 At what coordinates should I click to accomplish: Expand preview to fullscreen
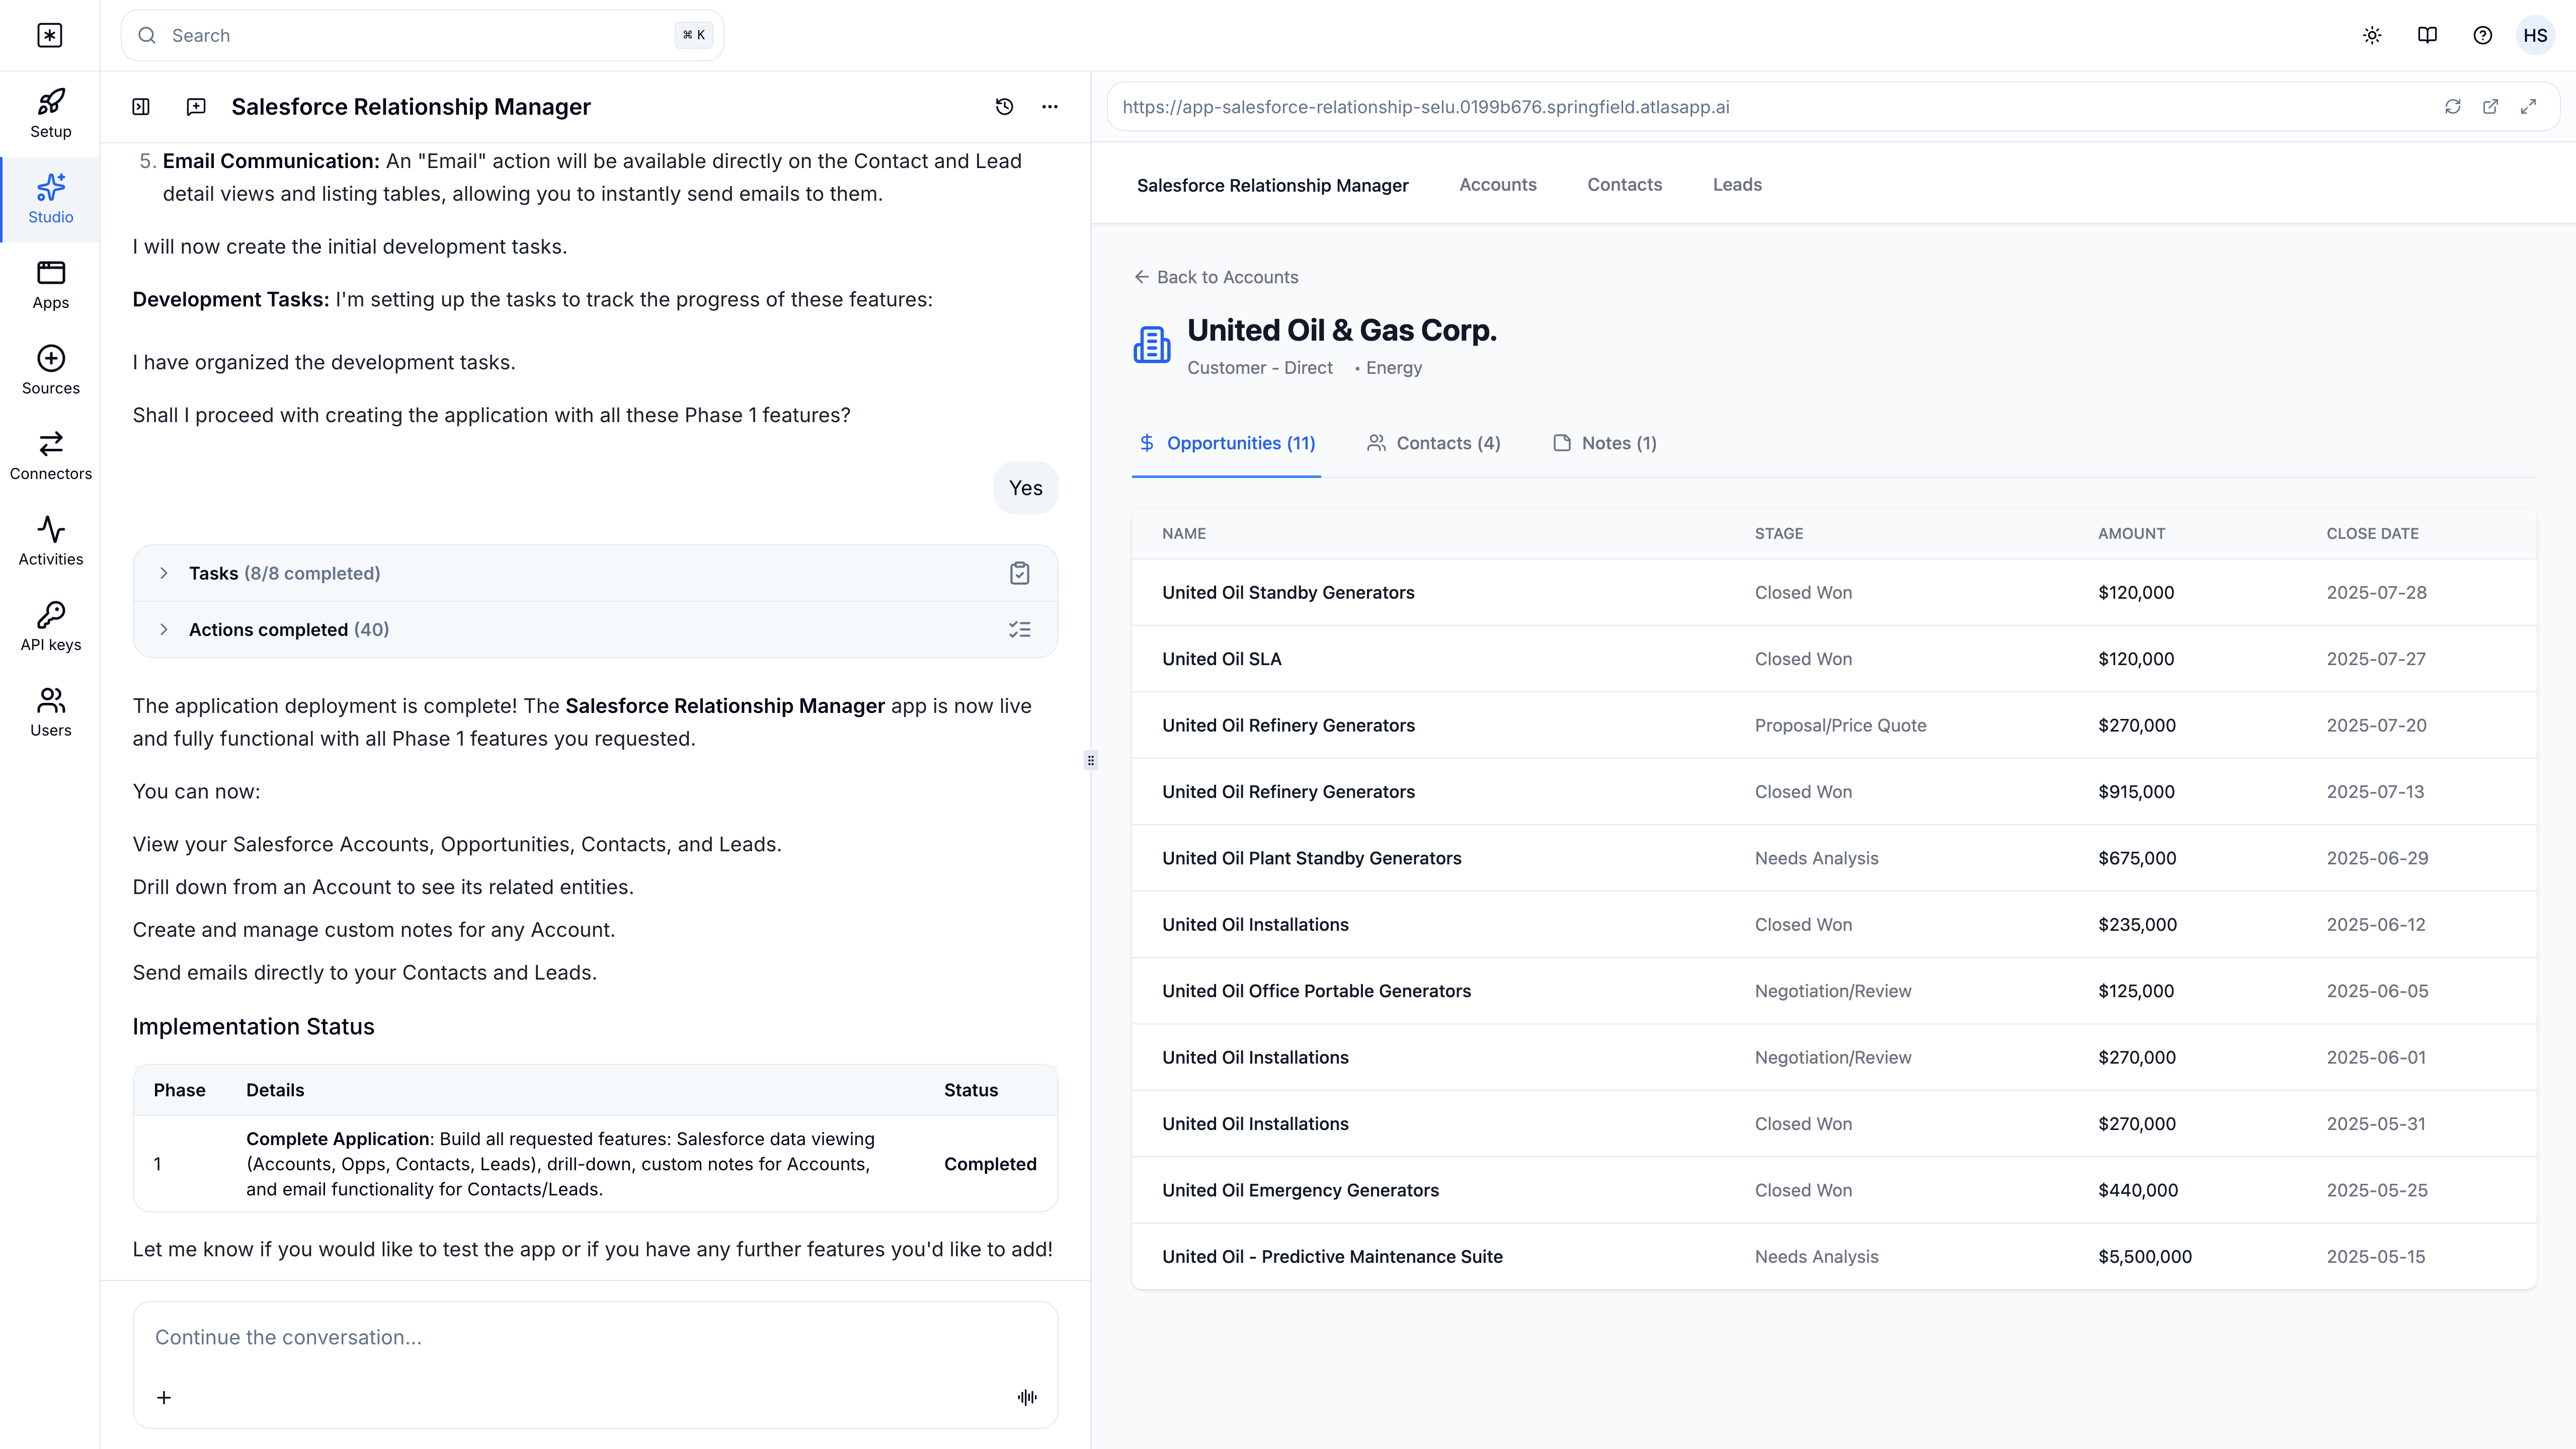click(x=2528, y=107)
